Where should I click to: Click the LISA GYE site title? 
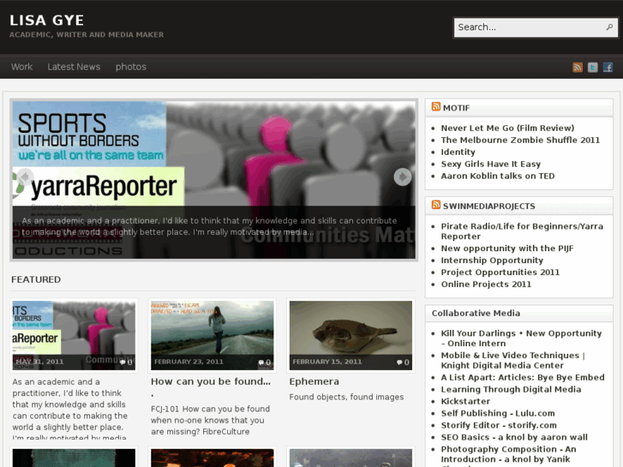tap(47, 21)
